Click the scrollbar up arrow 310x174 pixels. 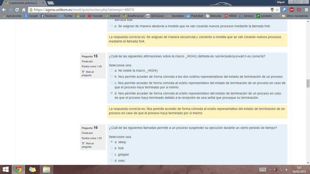point(308,21)
